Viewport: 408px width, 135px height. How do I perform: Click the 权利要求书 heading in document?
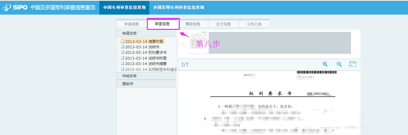pyautogui.click(x=270, y=93)
